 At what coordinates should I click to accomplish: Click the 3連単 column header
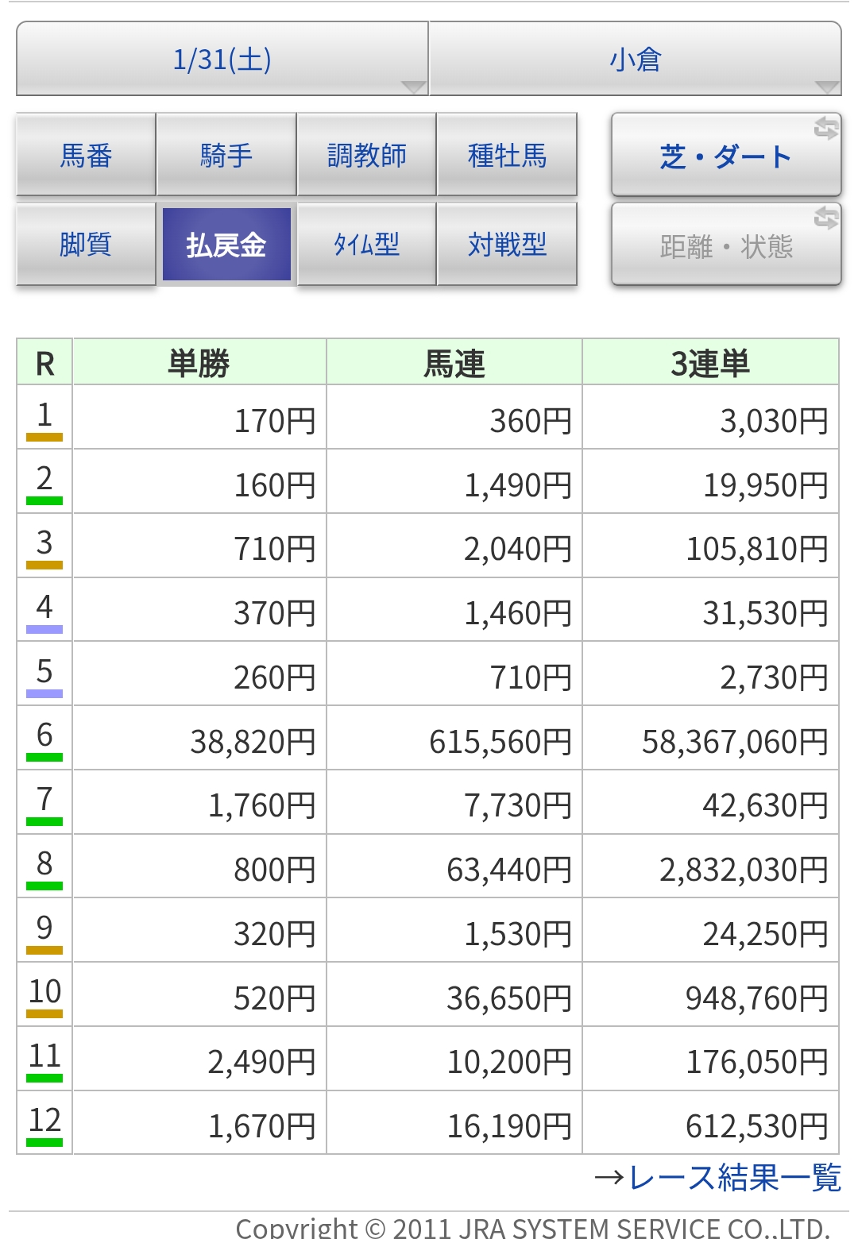[x=710, y=363]
